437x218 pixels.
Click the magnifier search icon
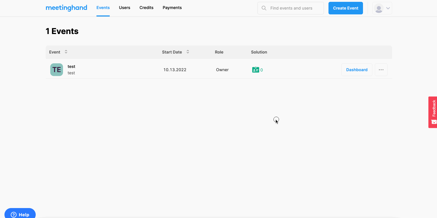point(264,8)
